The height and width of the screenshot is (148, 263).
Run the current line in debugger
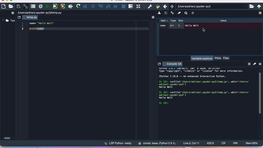[93, 7]
